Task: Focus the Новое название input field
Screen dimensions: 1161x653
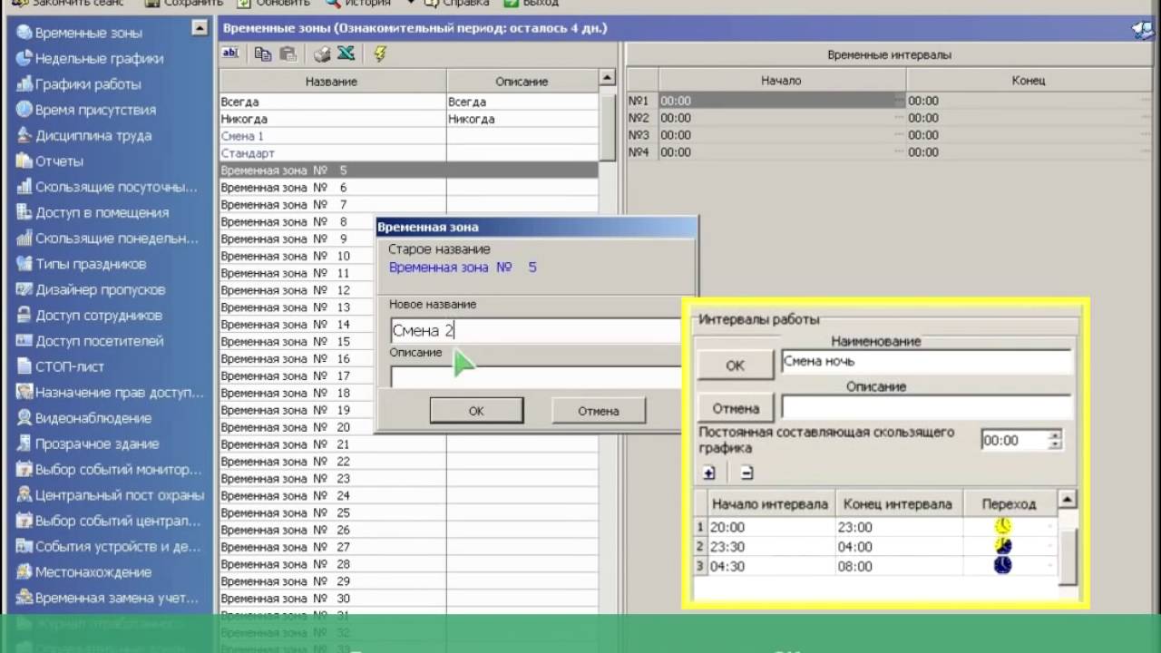Action: pyautogui.click(x=536, y=331)
